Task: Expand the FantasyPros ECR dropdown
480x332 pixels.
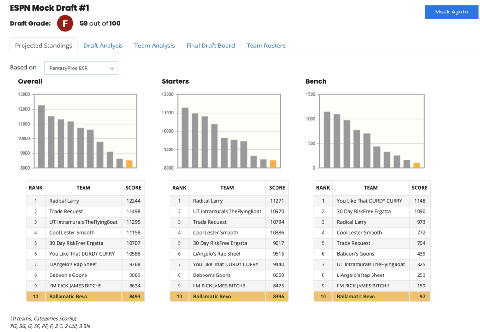Action: coord(81,68)
